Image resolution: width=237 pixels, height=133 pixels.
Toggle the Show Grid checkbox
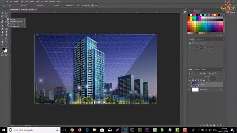tap(83, 6)
